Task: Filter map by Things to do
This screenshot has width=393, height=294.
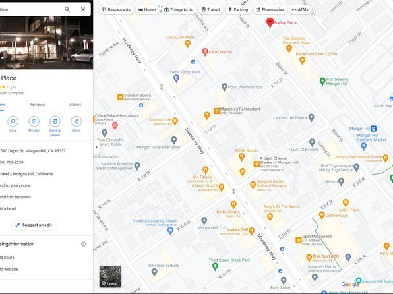Action: click(179, 9)
